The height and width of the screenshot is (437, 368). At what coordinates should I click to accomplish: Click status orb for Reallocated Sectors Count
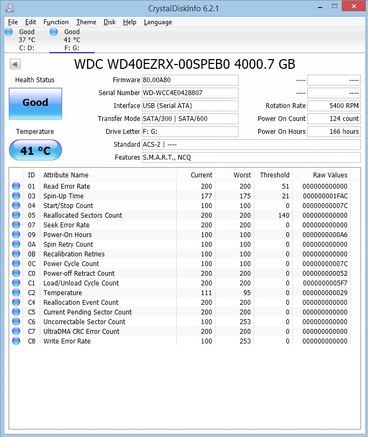click(16, 215)
